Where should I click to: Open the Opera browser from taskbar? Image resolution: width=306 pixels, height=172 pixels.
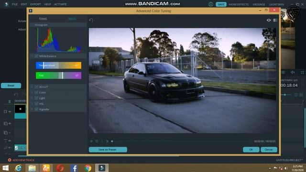60,168
